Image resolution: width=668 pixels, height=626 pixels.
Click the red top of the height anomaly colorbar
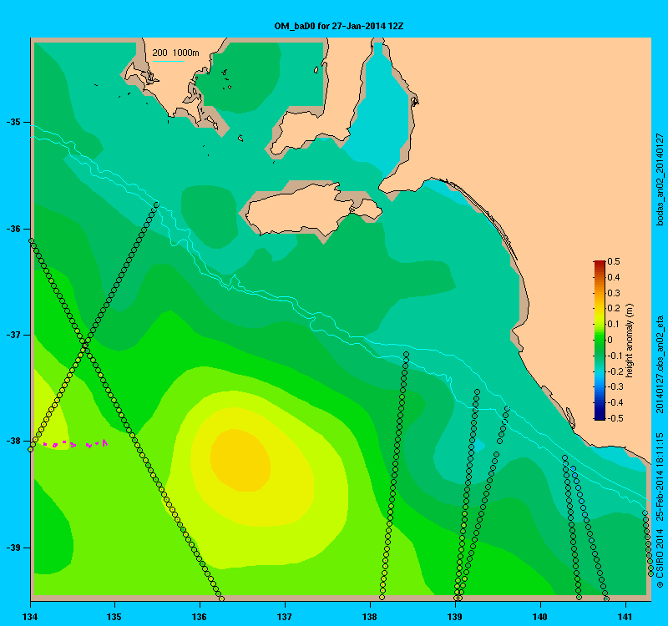pyautogui.click(x=599, y=264)
